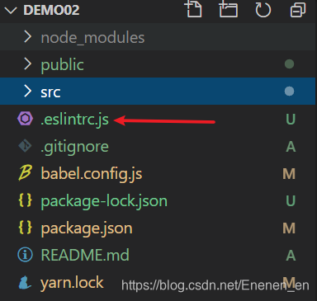The width and height of the screenshot is (317, 301).
Task: Select the ESLint icon of .eslintrc.js
Action: (x=25, y=119)
